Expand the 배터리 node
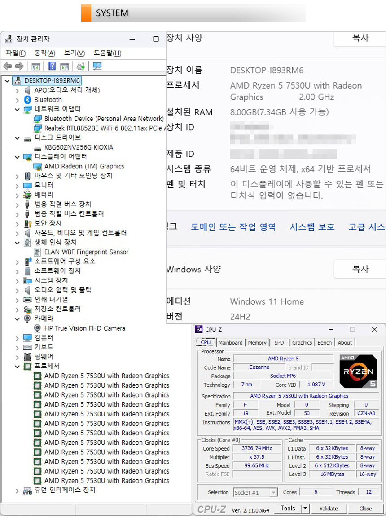Screen dimensions: 386x518 (x=18, y=195)
